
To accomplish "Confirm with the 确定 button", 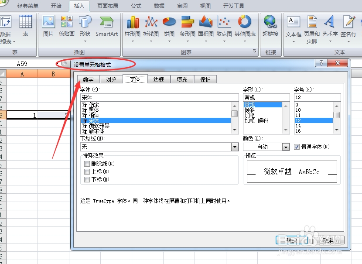I will 292,240.
